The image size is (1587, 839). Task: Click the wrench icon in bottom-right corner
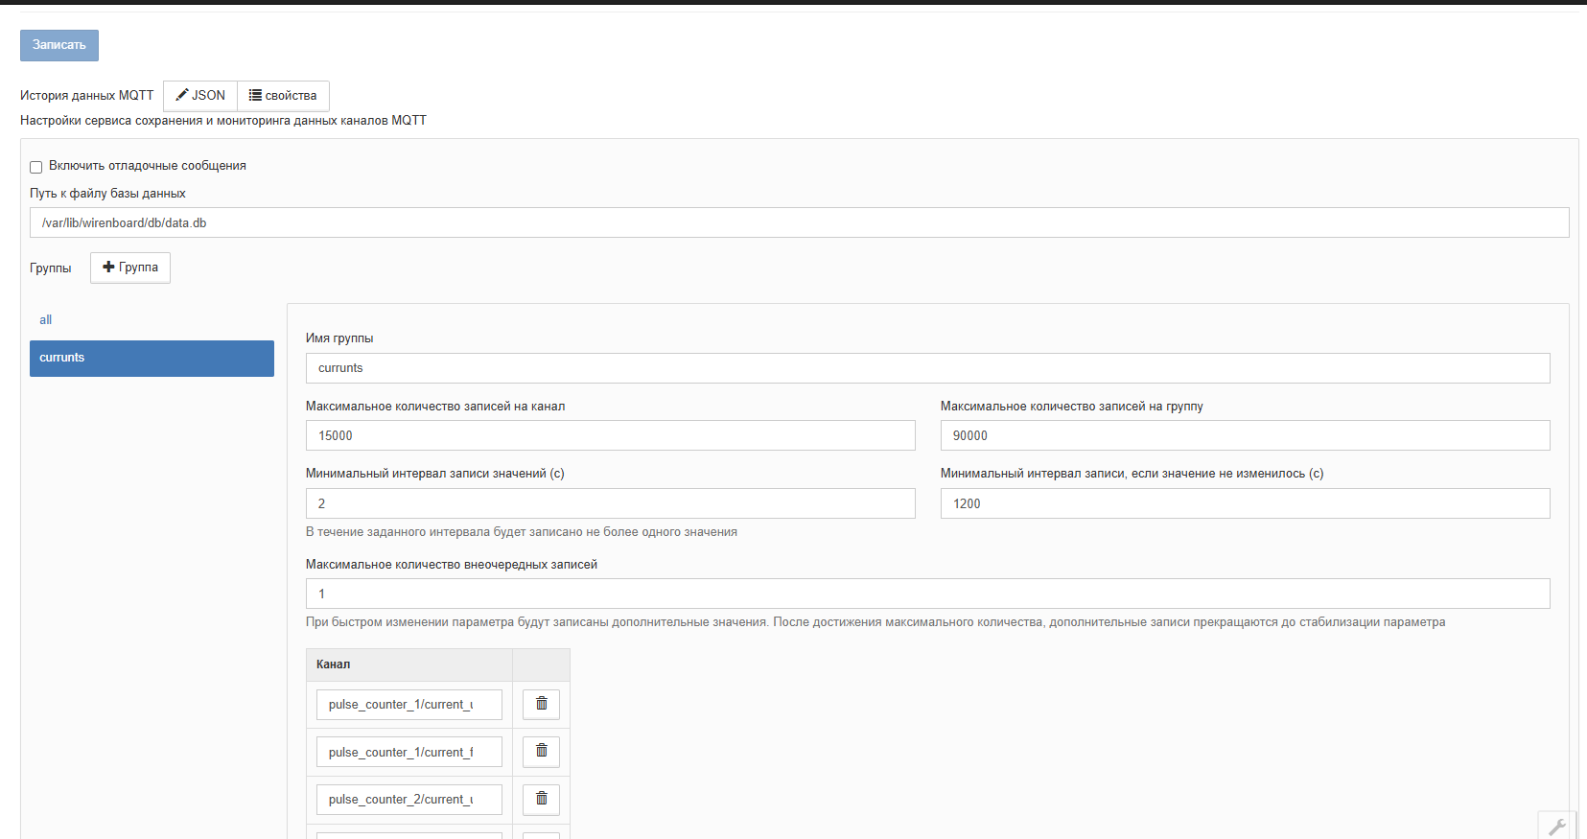point(1556,826)
